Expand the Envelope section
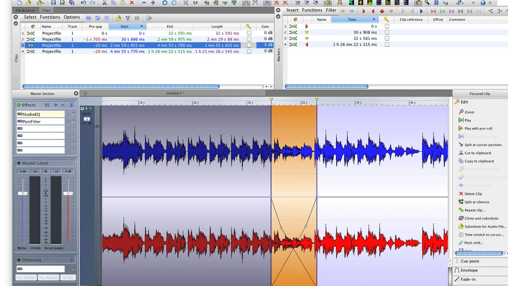508x286 pixels. [x=469, y=270]
